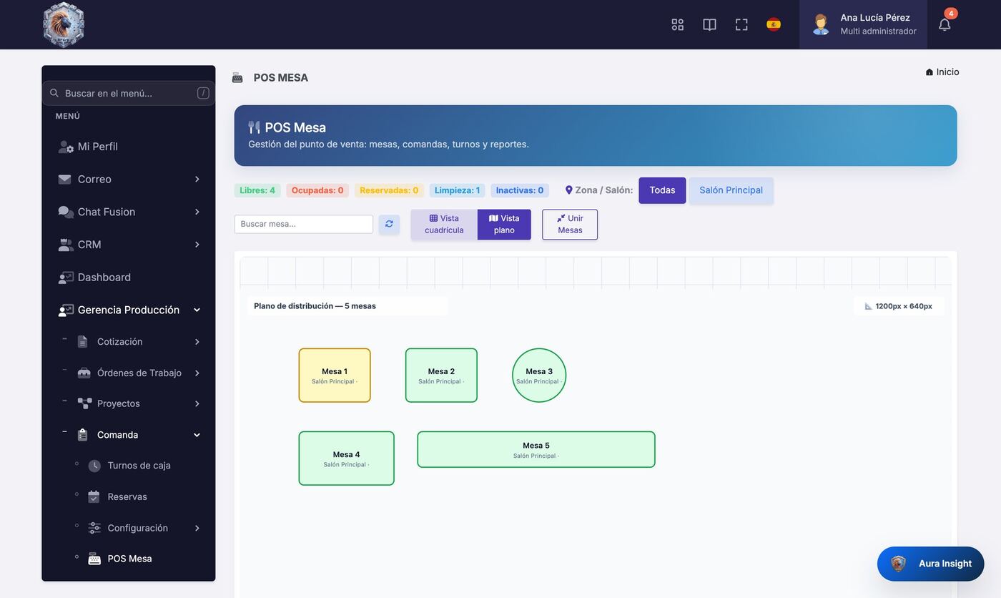The height and width of the screenshot is (598, 1001).
Task: Click the Chat Fusion bubbles icon
Action: (66, 212)
